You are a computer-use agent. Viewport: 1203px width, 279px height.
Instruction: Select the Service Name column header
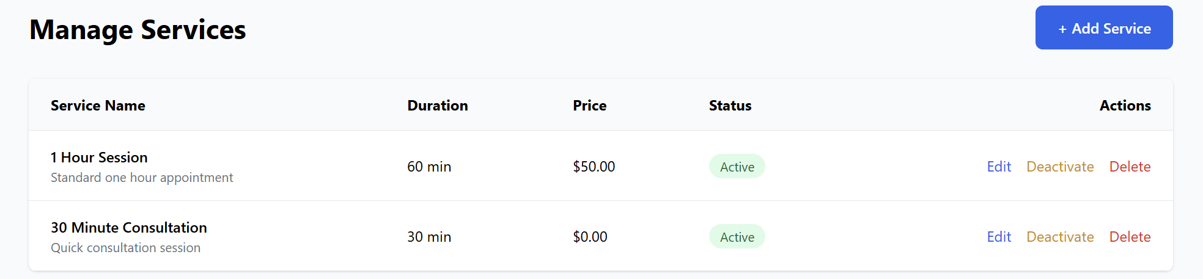point(98,106)
